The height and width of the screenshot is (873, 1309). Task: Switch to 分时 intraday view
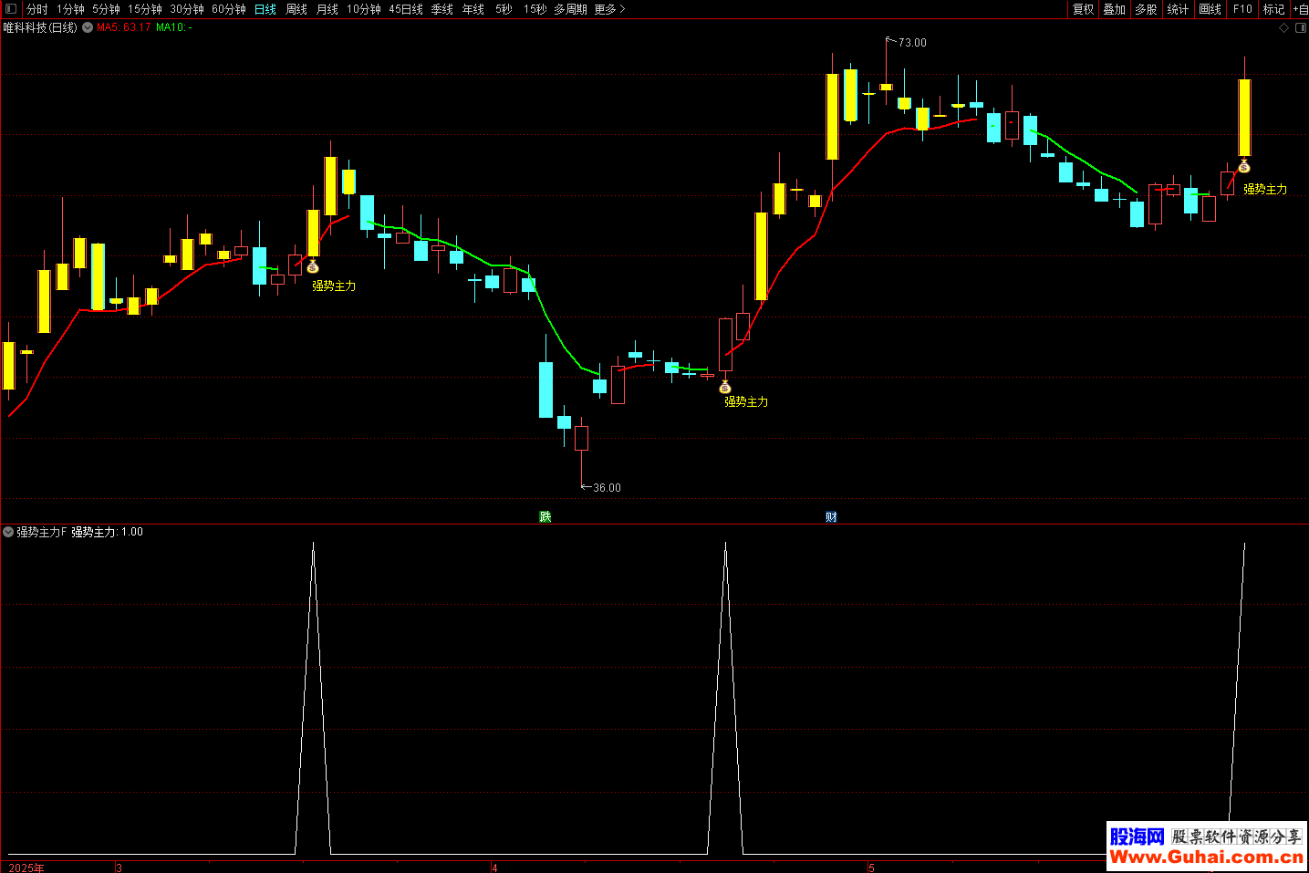[x=37, y=9]
